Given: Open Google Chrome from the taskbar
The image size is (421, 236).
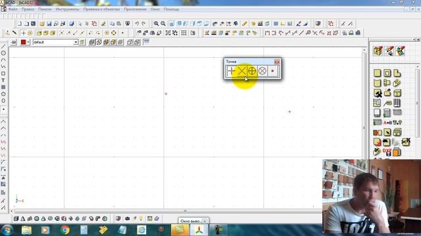Looking at the screenshot, I should [64, 230].
